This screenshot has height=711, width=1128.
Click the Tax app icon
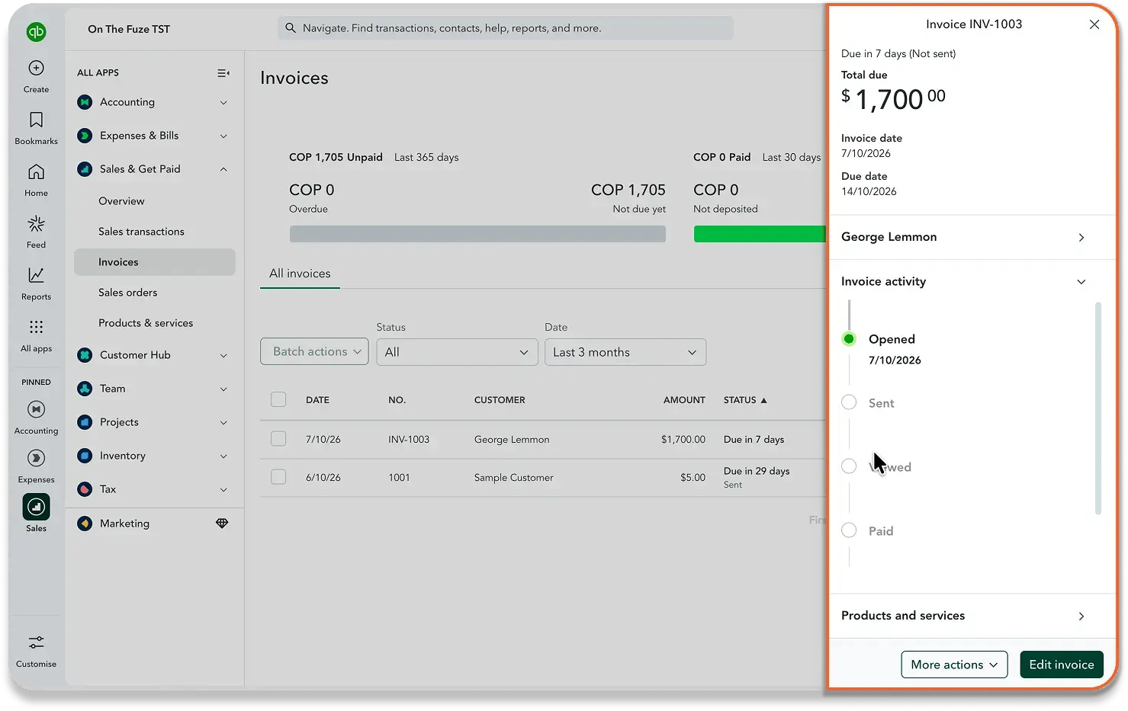pos(85,489)
